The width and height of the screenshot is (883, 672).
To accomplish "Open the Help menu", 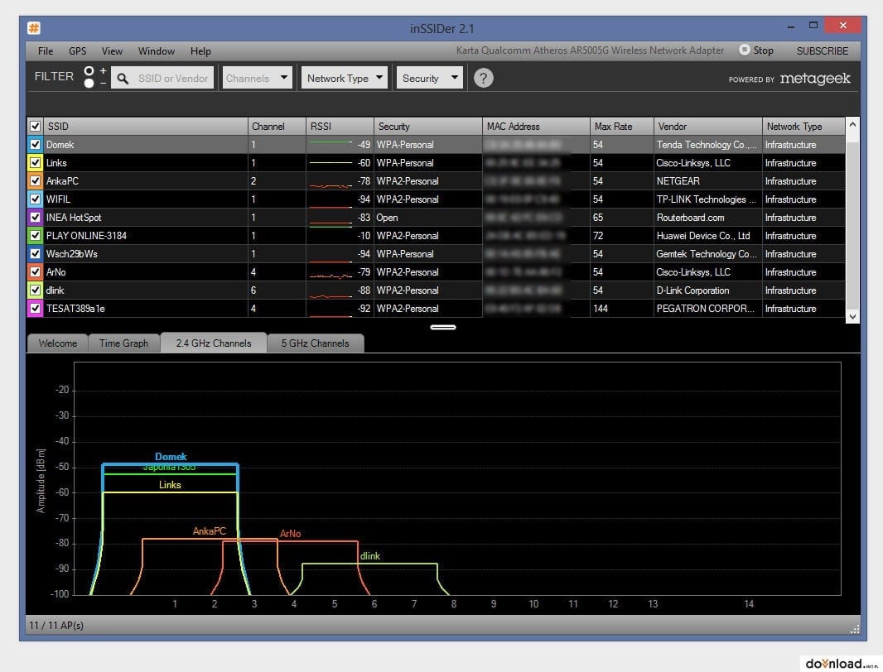I will 200,50.
